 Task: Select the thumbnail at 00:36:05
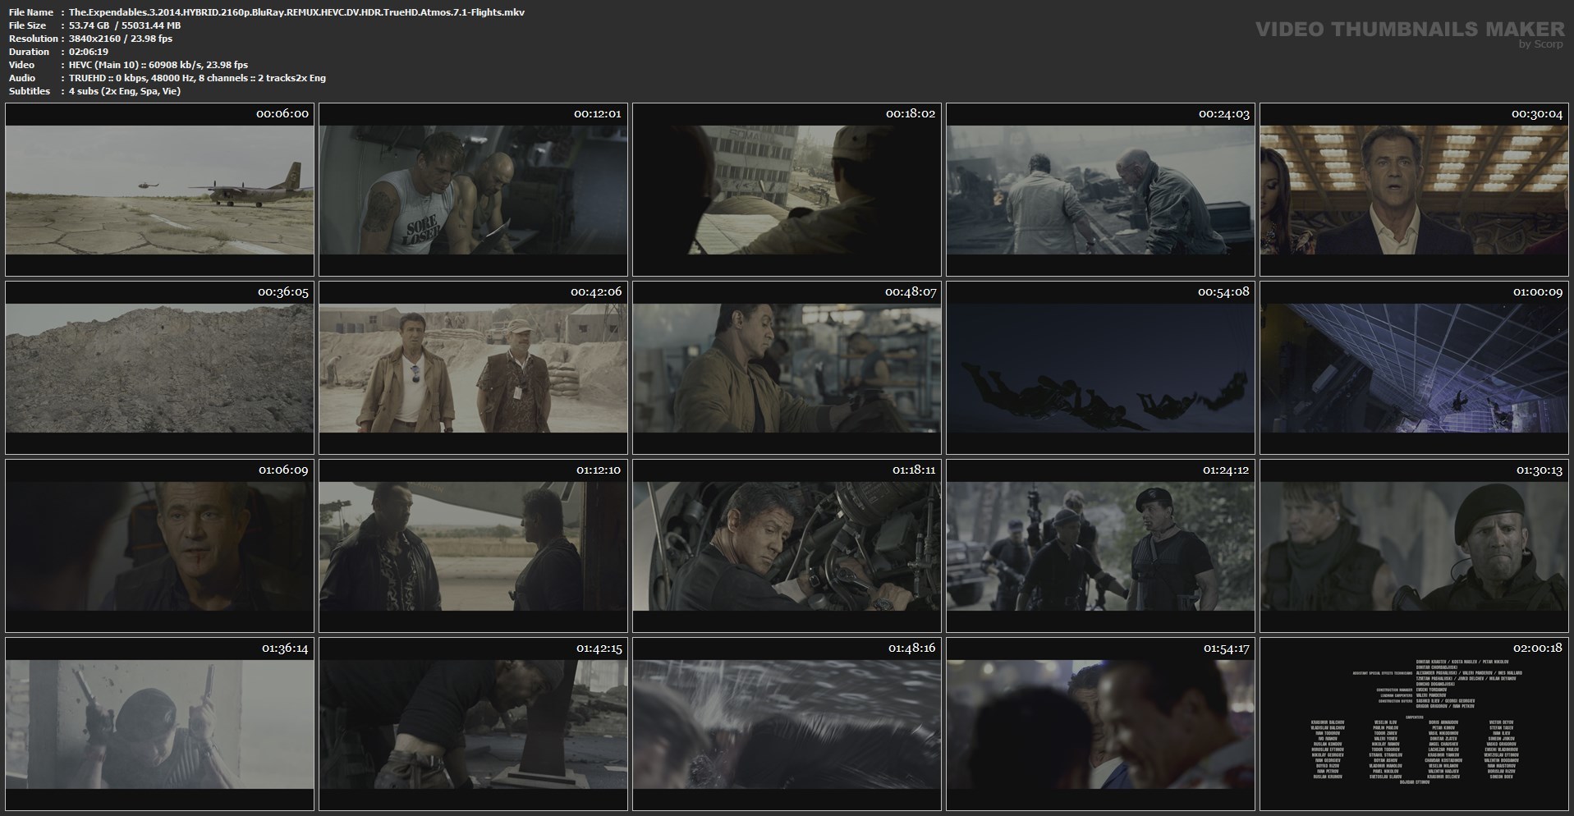[x=159, y=368]
